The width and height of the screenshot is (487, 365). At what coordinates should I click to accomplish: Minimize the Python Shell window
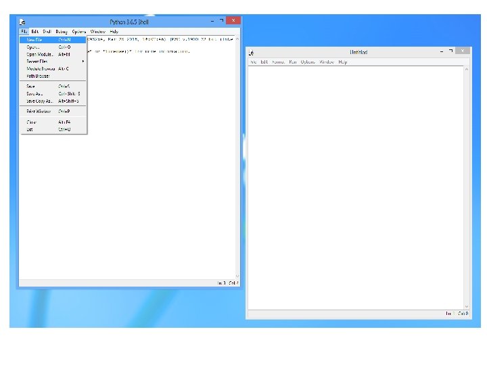pos(212,21)
